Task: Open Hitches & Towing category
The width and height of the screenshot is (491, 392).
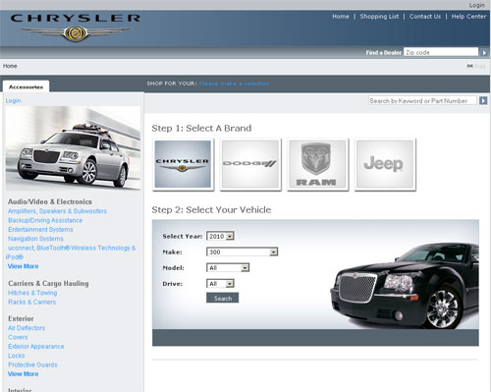Action: tap(32, 293)
